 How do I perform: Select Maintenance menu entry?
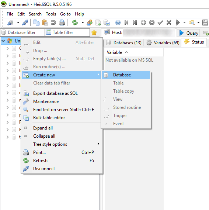click(61, 101)
